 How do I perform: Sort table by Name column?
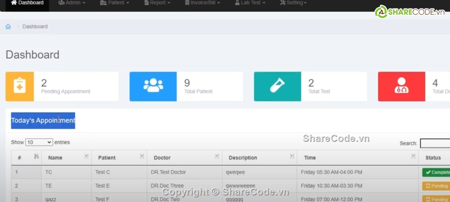(x=67, y=157)
